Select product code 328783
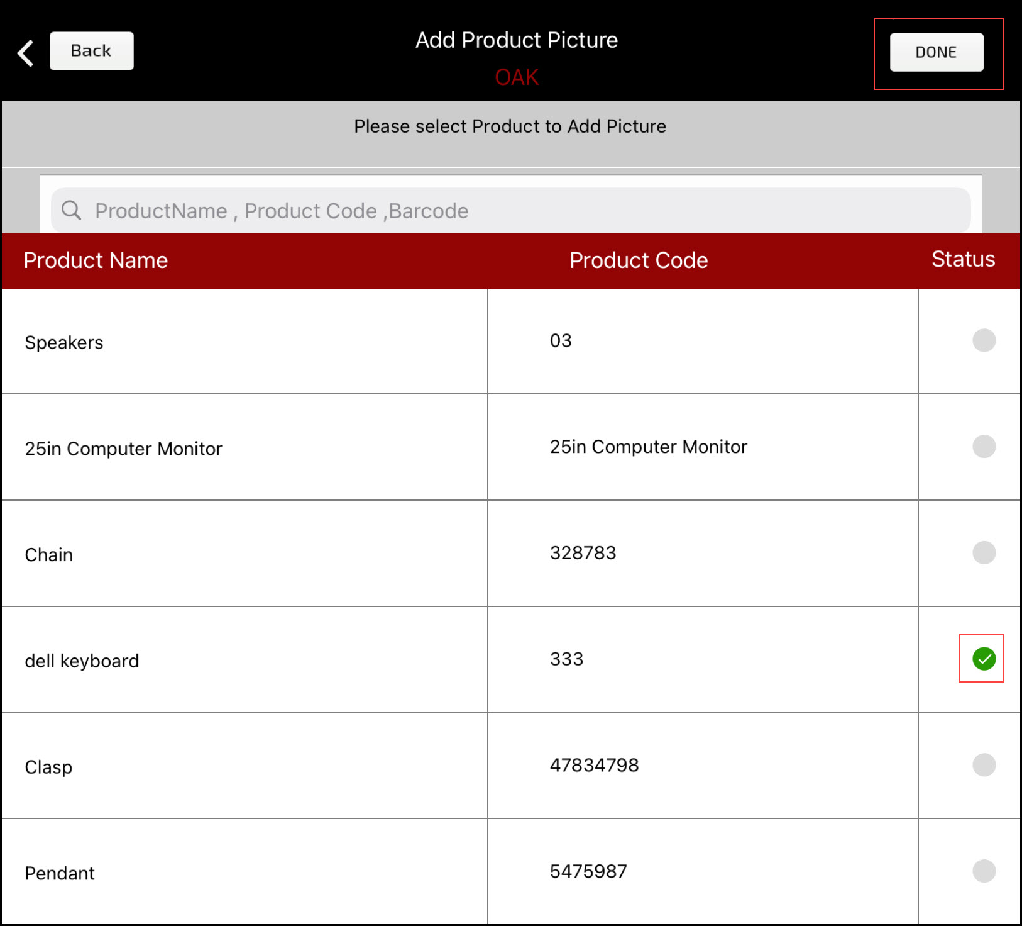 (x=583, y=553)
